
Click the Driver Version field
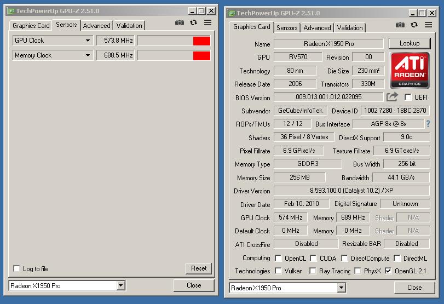coord(351,191)
